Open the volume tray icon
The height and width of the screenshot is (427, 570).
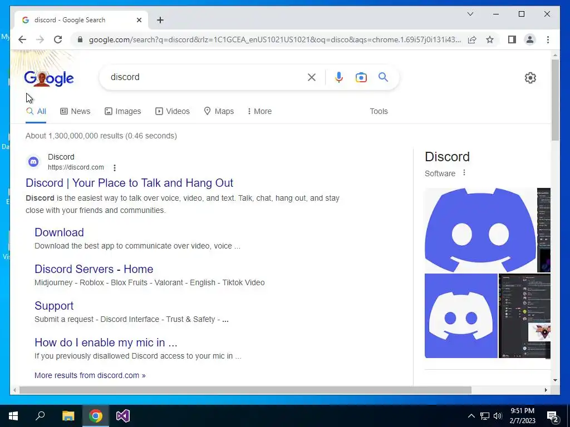click(x=498, y=416)
